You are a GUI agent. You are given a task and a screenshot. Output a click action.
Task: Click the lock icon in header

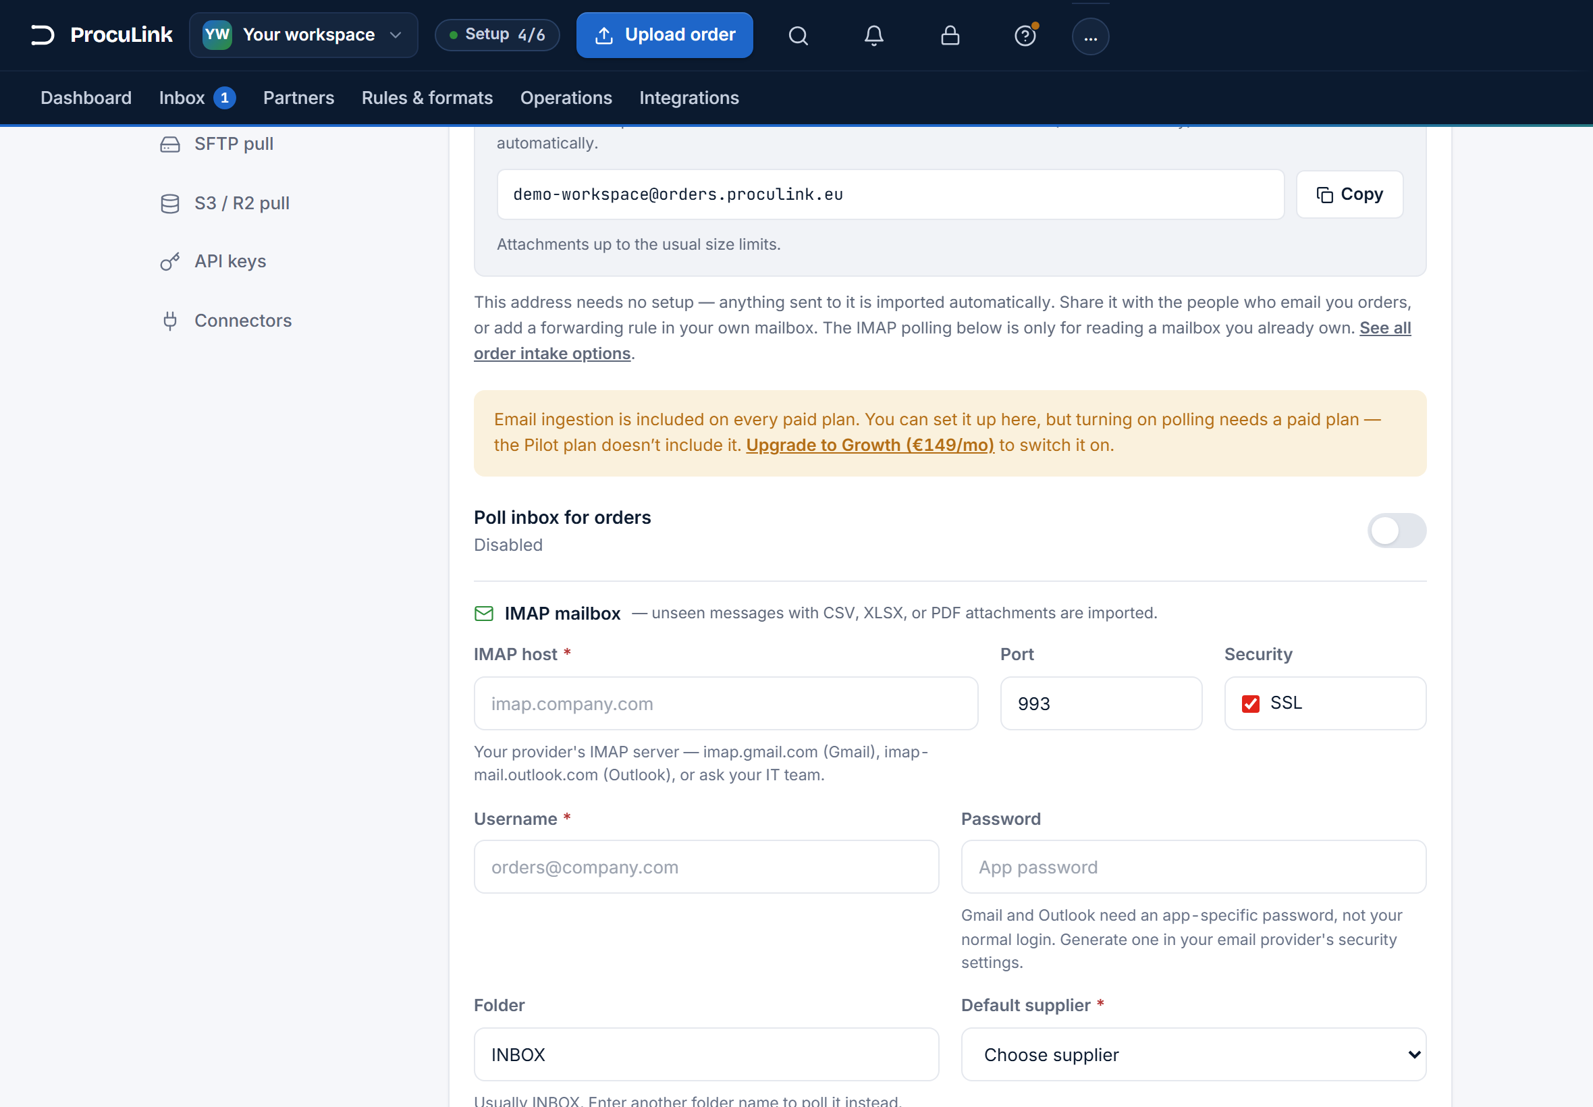(x=950, y=35)
